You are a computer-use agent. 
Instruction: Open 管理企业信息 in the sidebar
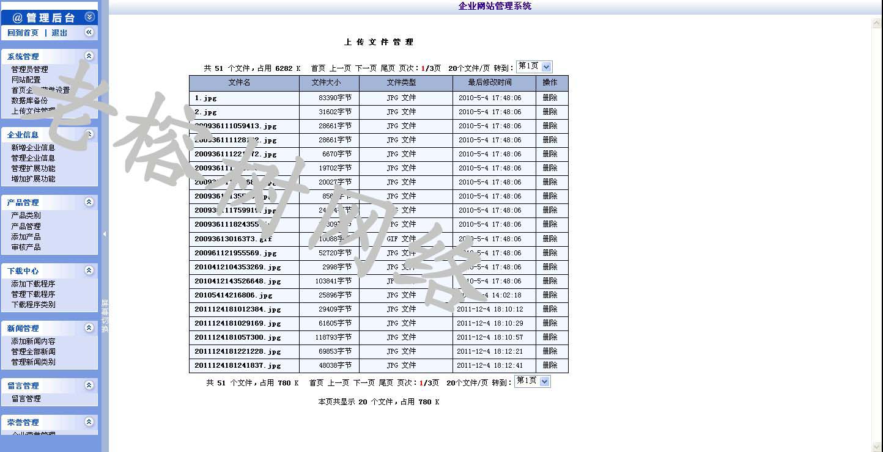pyautogui.click(x=33, y=158)
